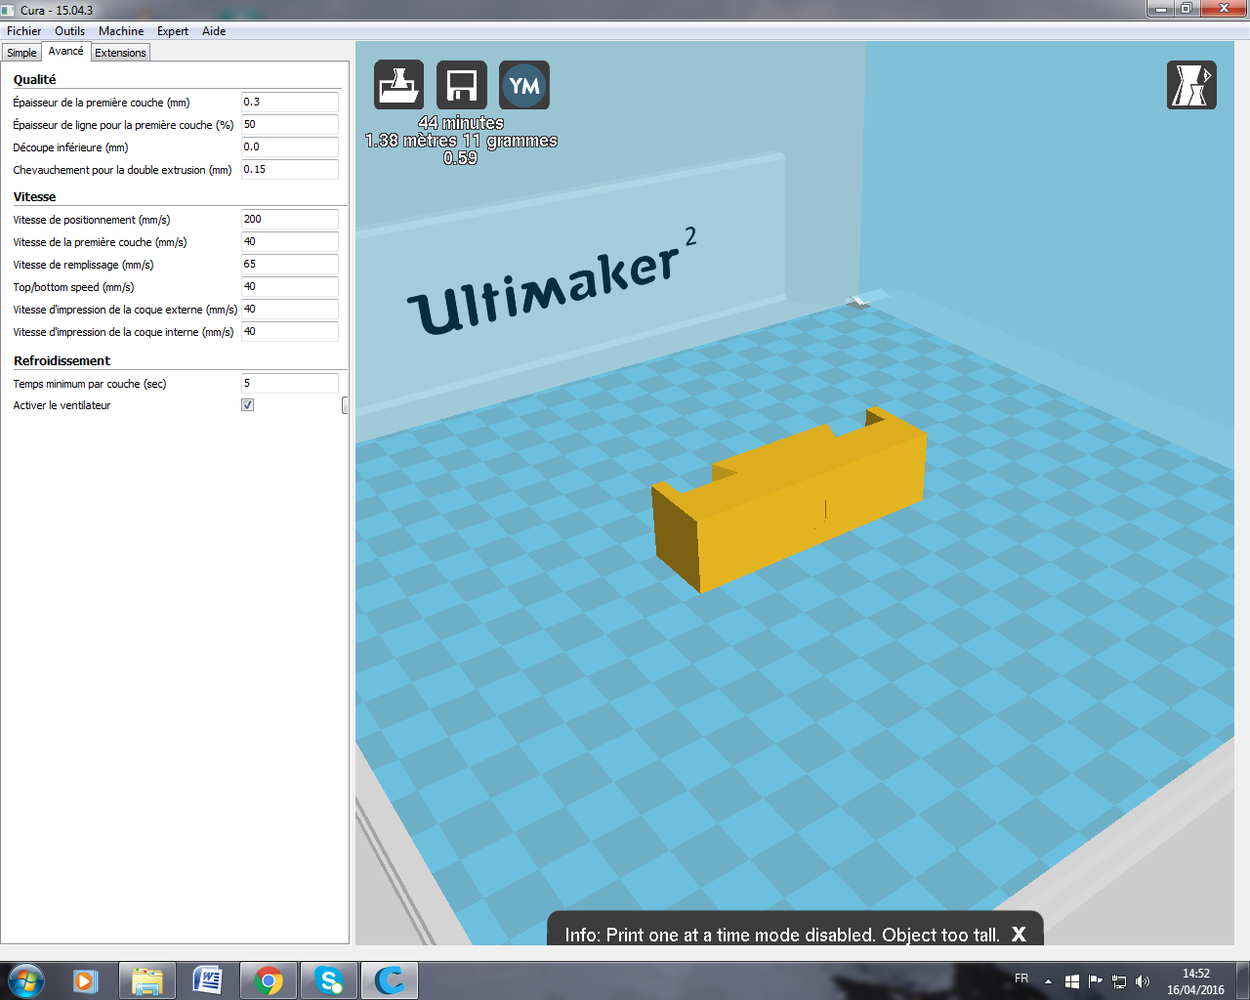This screenshot has height=1000, width=1250.
Task: Click the Épaisseur de la première couche field
Action: pyautogui.click(x=290, y=102)
